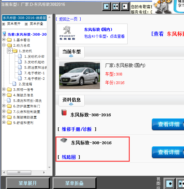Click the Peugeot lion logo
Image resolution: width=184 pixels, height=189 pixels.
pos(67,30)
